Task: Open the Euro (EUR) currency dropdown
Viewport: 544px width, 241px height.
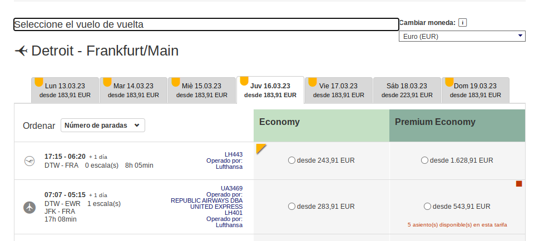Action: (462, 36)
